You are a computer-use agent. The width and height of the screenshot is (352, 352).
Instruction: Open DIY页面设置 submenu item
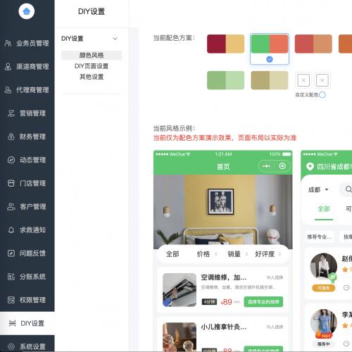click(92, 66)
